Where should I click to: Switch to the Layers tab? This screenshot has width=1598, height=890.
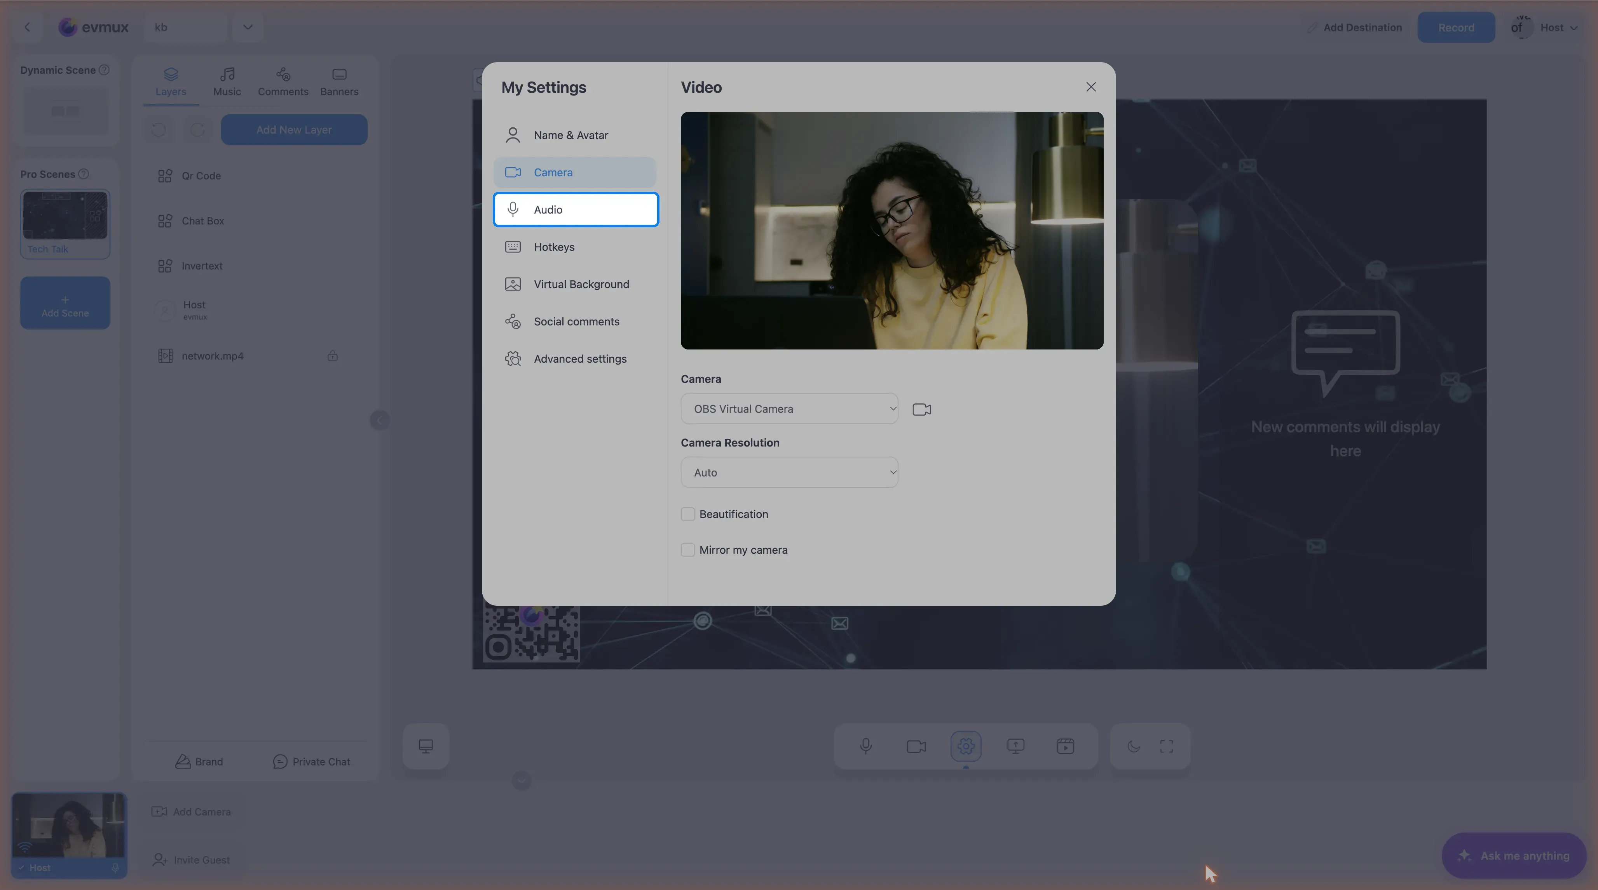(x=171, y=82)
